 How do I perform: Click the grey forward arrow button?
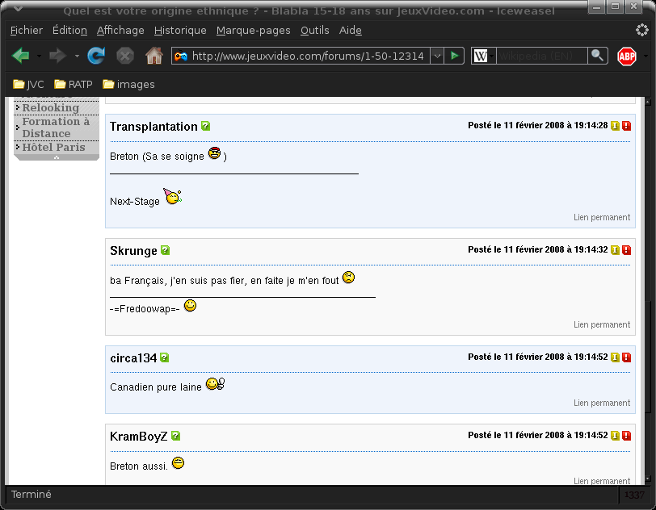pos(57,56)
